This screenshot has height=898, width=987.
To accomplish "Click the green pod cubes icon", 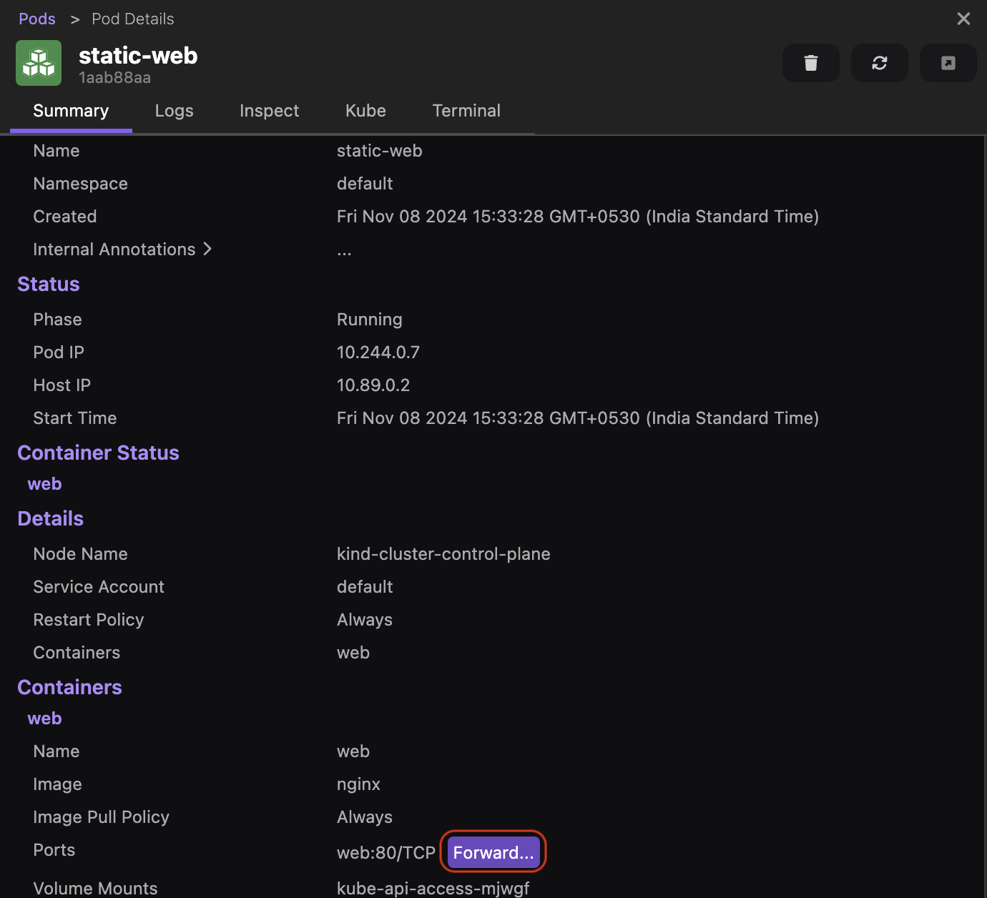I will coord(39,63).
